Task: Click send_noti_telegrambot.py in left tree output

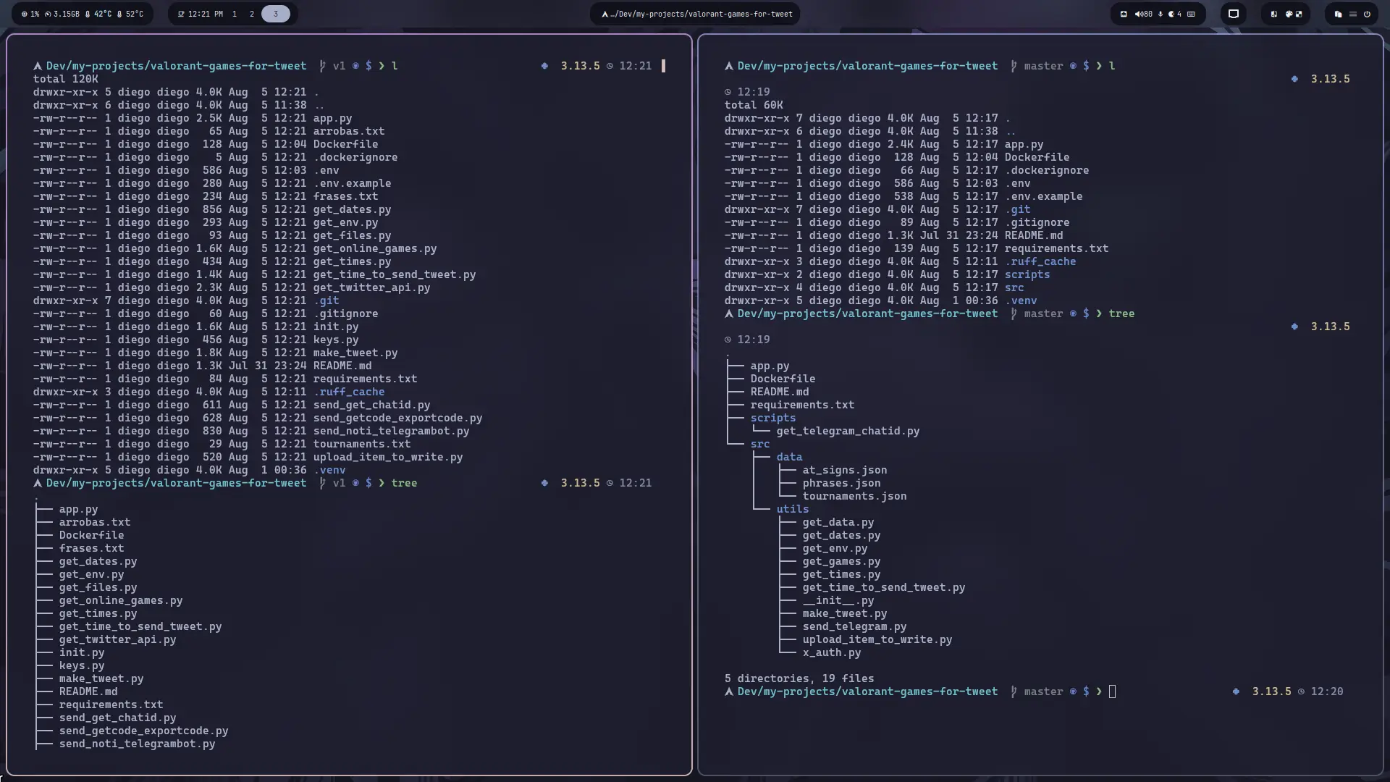Action: click(x=138, y=744)
